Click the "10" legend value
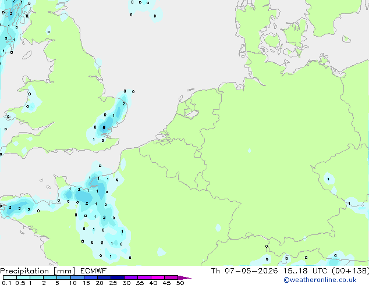 pos(73,283)
